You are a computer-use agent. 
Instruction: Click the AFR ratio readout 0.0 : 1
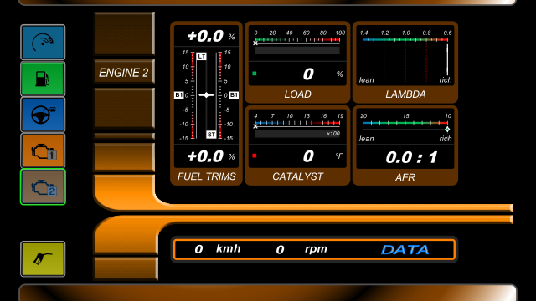pos(411,157)
